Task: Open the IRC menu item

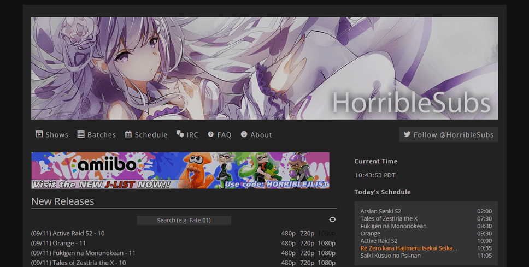Action: click(187, 134)
